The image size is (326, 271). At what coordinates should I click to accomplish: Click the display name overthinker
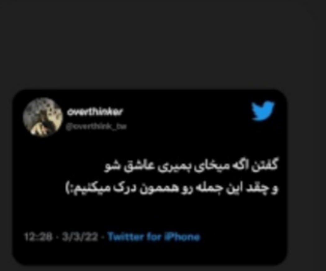[95, 112]
